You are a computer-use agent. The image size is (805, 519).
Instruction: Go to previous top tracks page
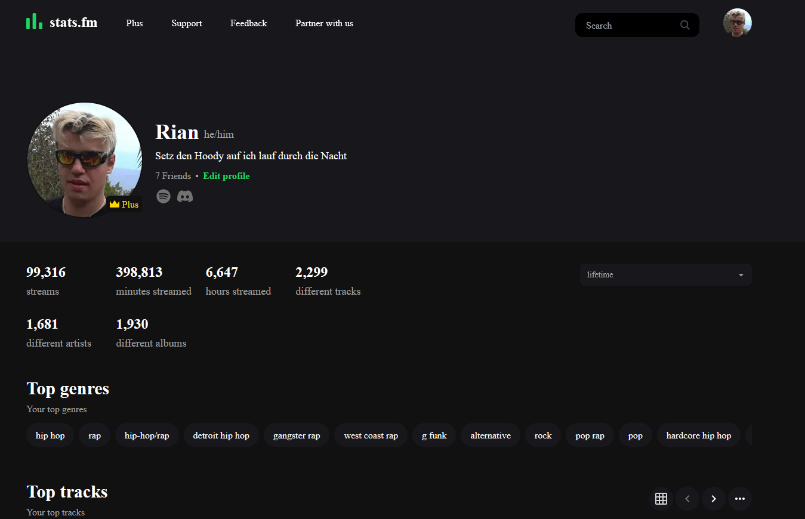pyautogui.click(x=687, y=499)
